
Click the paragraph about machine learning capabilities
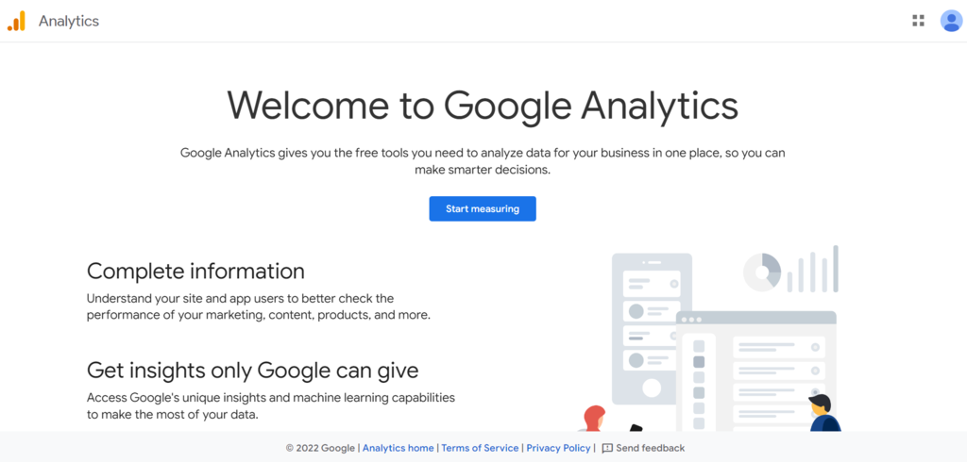click(270, 405)
